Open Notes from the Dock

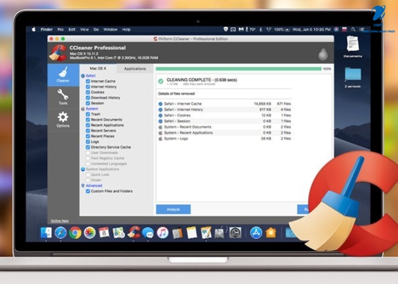point(192,233)
